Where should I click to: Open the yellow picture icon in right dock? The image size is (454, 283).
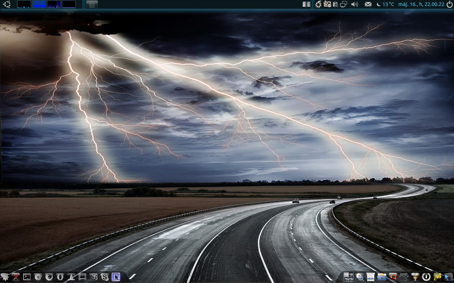tap(437, 277)
